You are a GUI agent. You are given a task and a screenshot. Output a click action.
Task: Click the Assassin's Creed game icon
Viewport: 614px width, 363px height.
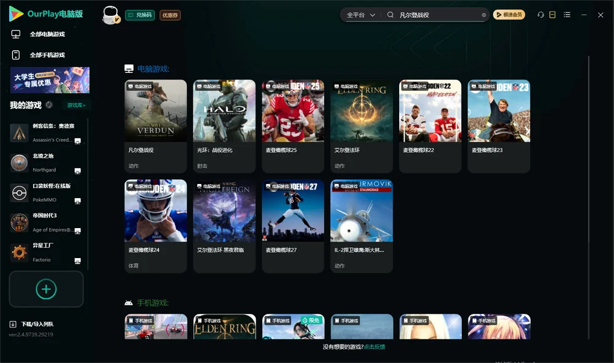19,132
